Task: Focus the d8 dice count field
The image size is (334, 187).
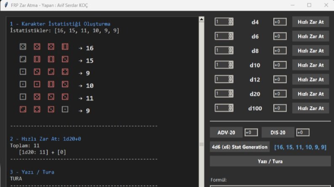Action: click(222, 50)
